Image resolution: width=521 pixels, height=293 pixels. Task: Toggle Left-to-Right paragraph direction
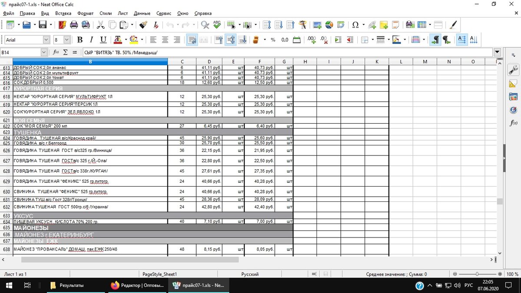click(435, 40)
